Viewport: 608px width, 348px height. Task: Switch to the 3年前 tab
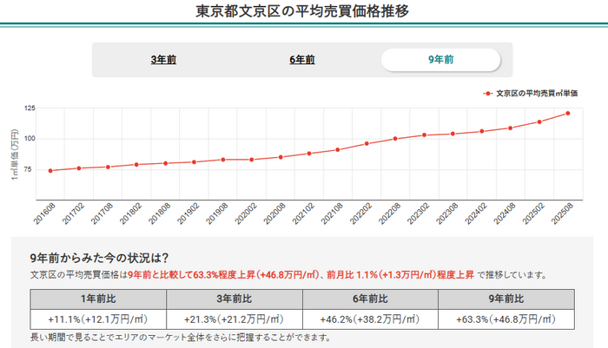[163, 60]
